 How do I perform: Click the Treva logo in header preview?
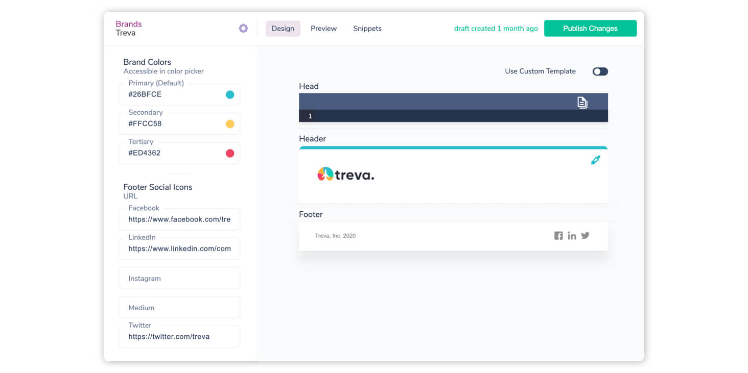click(x=346, y=175)
